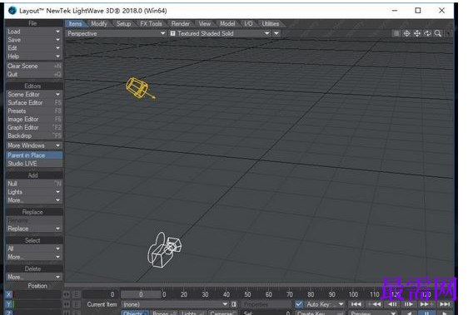Expand the Textured Shaded Solid dropdown
This screenshot has height=315, width=473.
click(220, 33)
